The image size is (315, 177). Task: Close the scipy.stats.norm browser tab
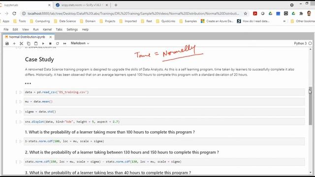[107, 5]
